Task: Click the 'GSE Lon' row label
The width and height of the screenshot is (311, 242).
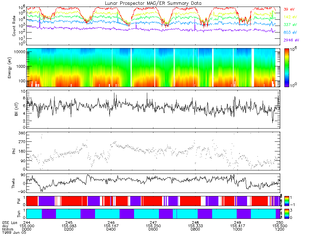Action: 10,223
